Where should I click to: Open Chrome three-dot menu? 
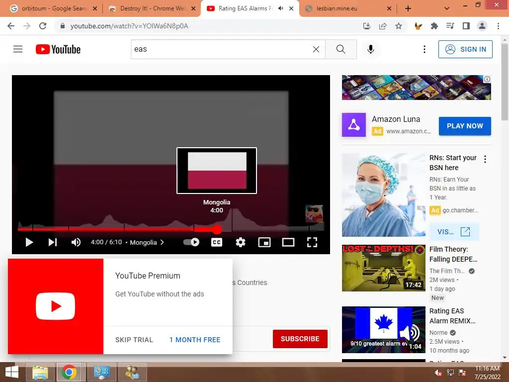[x=498, y=26]
